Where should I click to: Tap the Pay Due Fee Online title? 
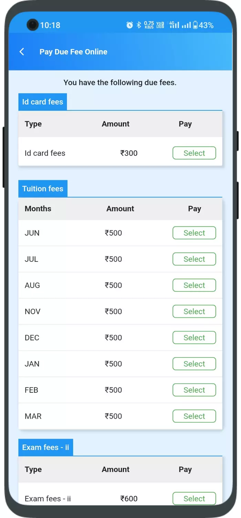pos(73,52)
